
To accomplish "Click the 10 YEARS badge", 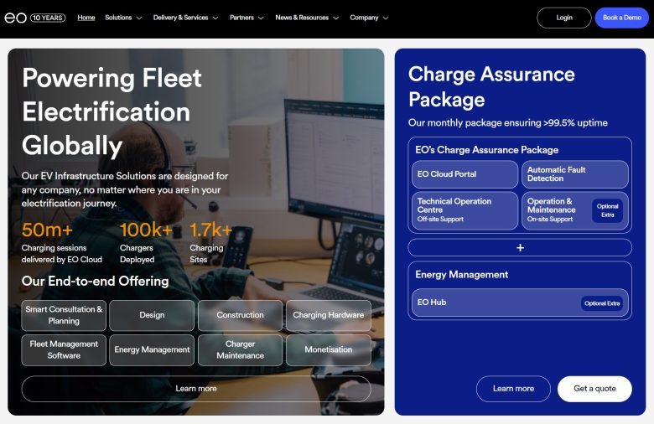I will coord(48,18).
